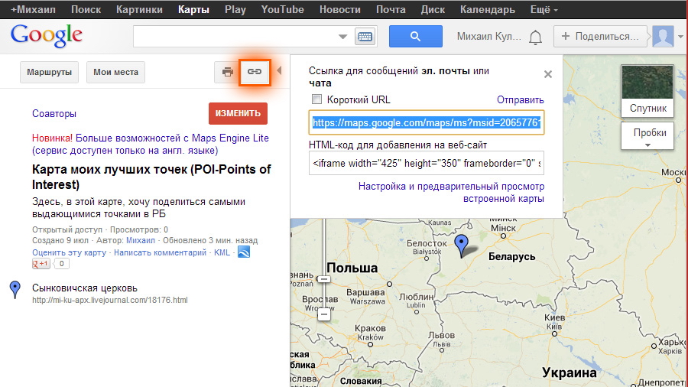Select the maps.google.com link URL field
This screenshot has height=387, width=688.
(x=427, y=122)
